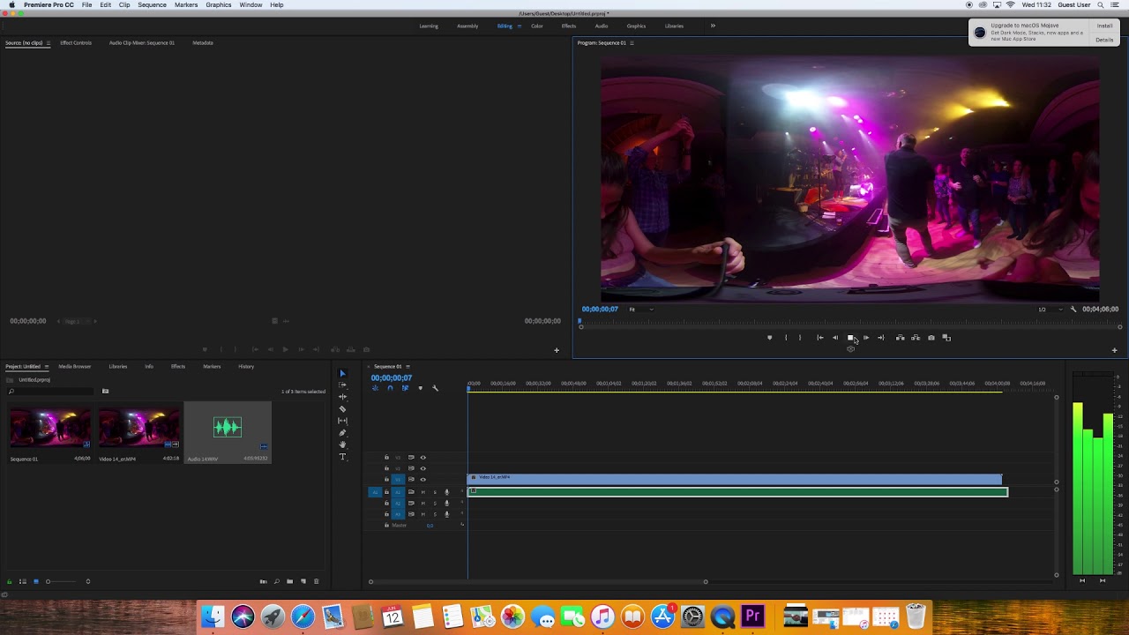Click the trash Clear icon in Project panel
The height and width of the screenshot is (635, 1129).
317,581
